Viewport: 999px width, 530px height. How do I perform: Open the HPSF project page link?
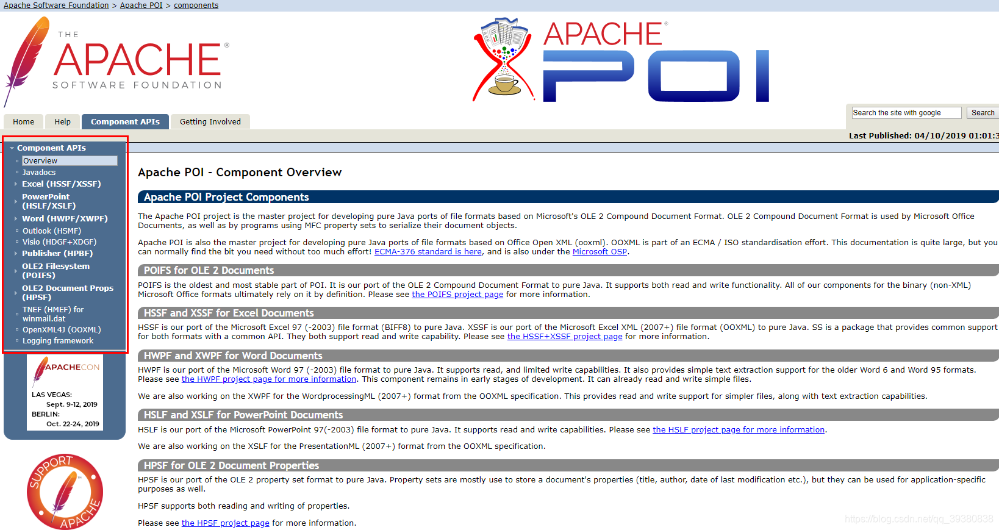click(226, 523)
